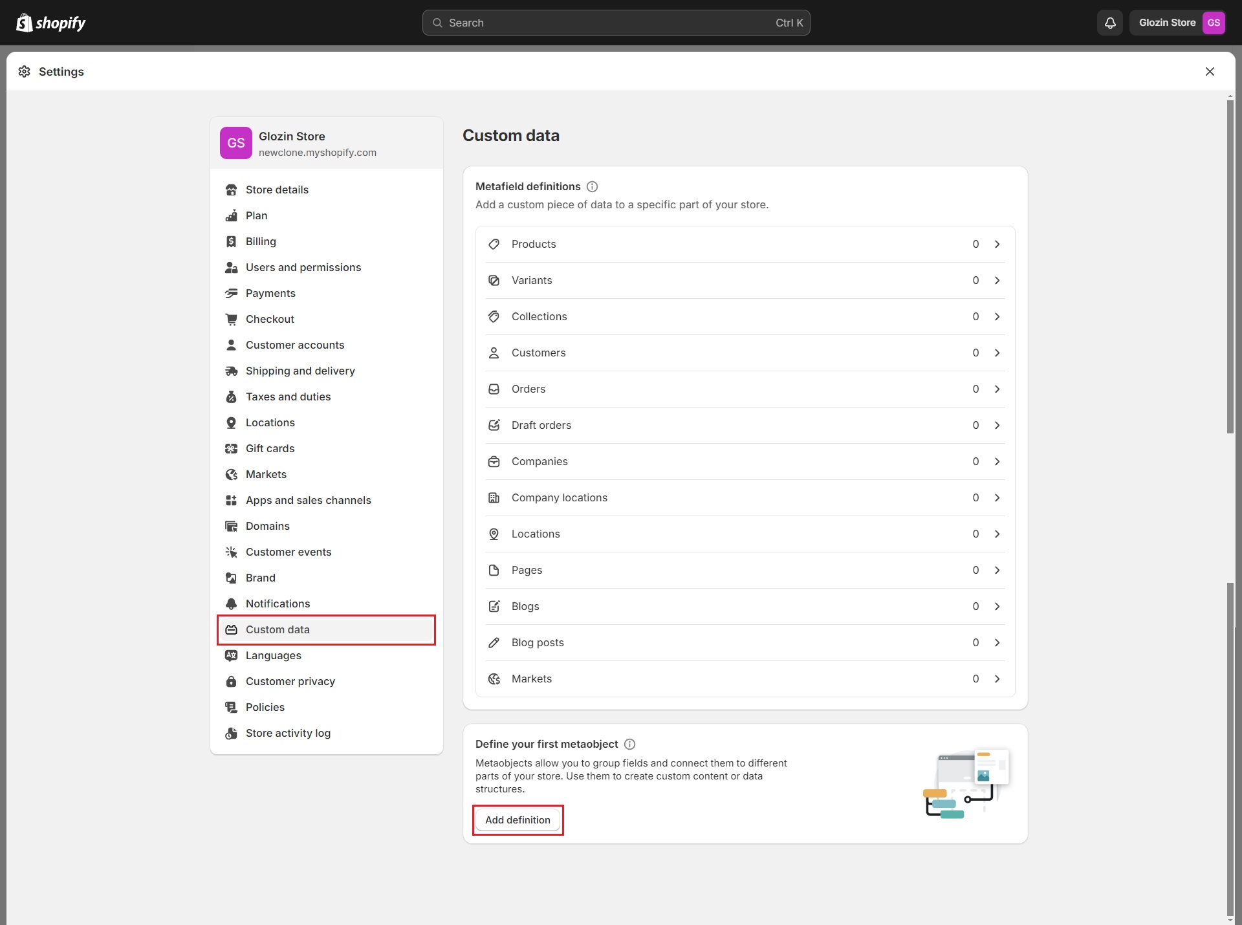The image size is (1242, 925).
Task: Select Languages in settings menu
Action: 273,655
